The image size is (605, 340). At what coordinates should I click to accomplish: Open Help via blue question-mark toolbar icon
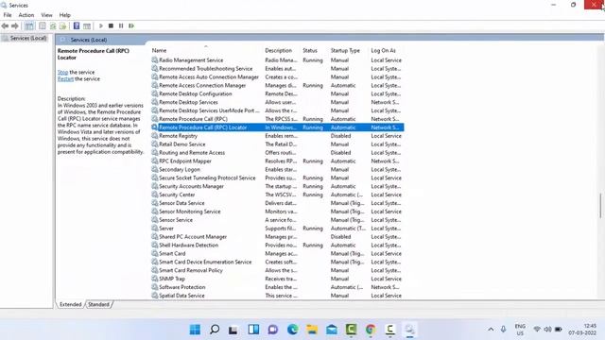pyautogui.click(x=77, y=25)
